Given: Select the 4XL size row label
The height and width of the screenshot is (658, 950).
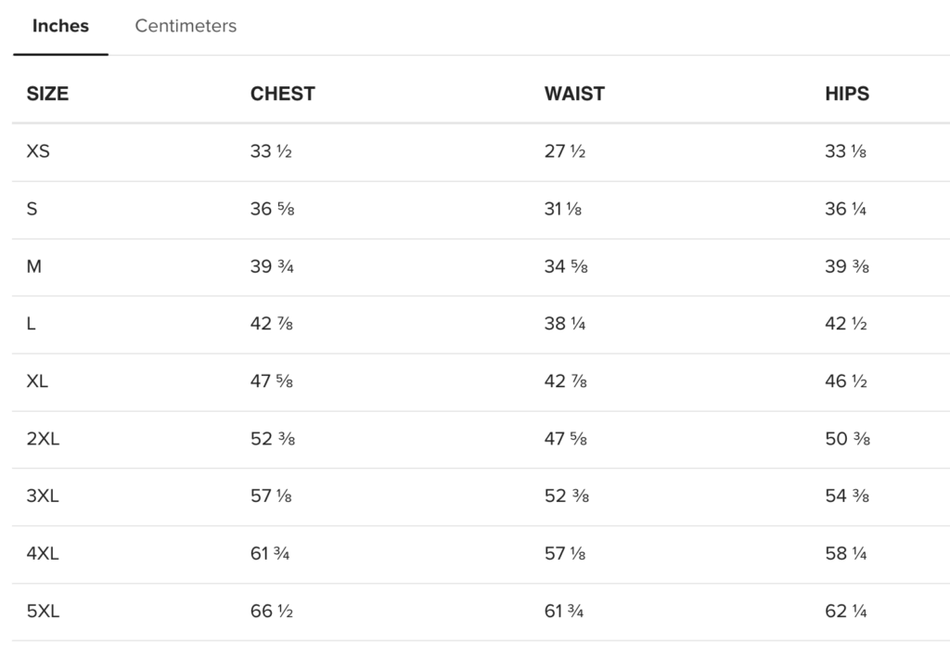Looking at the screenshot, I should (x=43, y=554).
